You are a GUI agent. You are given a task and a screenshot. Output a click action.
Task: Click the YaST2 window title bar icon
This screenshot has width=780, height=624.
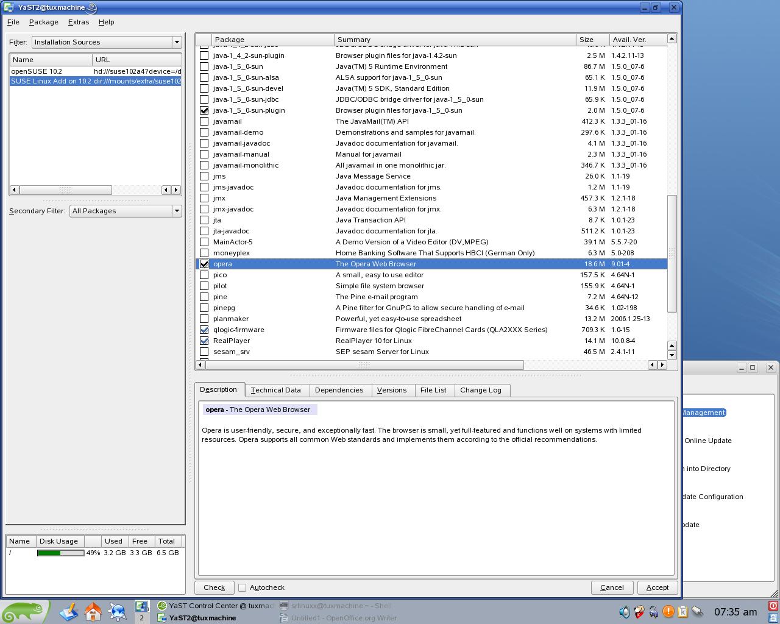point(9,7)
